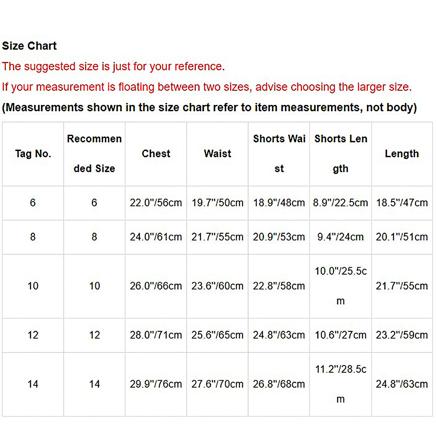Viewport: 436px width, 436px height.
Task: Select the Tag No. column header
Action: [x=33, y=154]
